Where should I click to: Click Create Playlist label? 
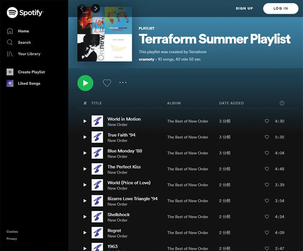tap(31, 72)
